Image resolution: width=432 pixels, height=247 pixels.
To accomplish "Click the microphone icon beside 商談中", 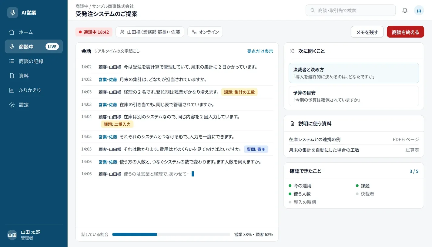I will click(12, 47).
